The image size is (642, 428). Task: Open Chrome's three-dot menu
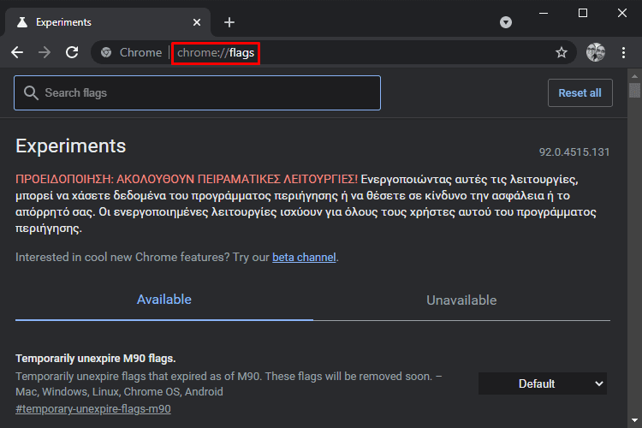pyautogui.click(x=623, y=52)
